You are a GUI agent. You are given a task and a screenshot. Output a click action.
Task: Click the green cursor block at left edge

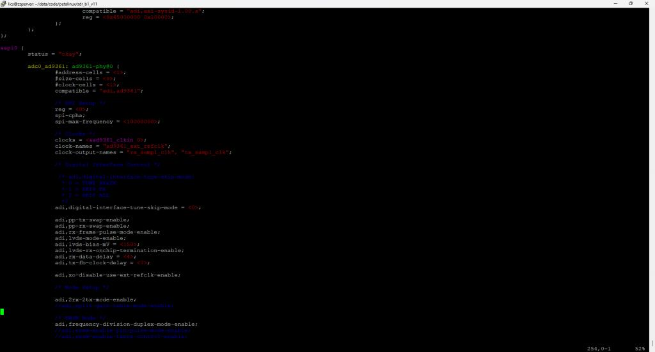pos(2,312)
